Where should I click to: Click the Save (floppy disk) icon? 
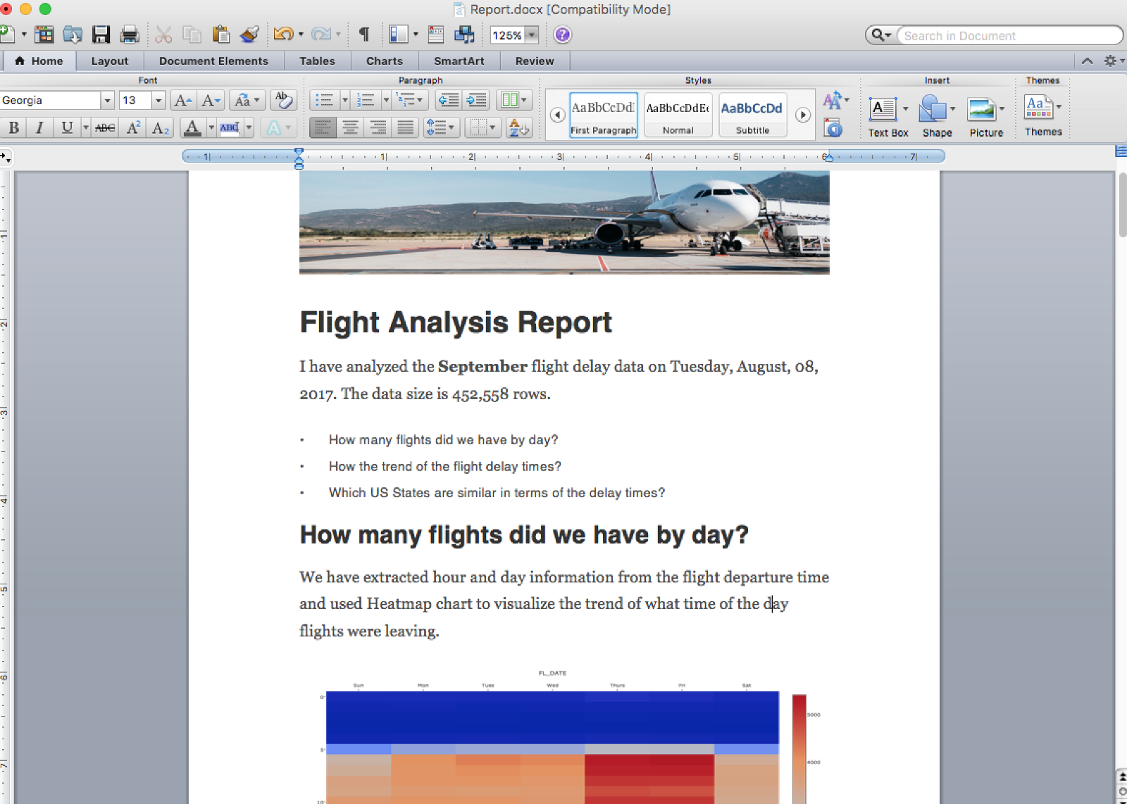coord(101,34)
